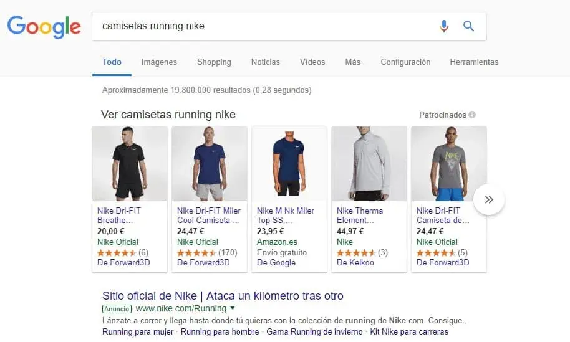Click the 20,00 € price
This screenshot has height=342, width=570.
click(x=111, y=231)
